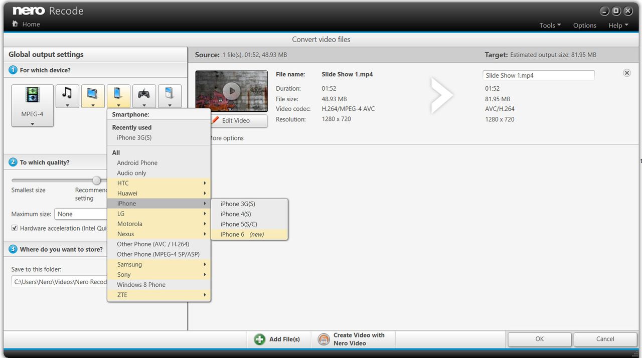Click the quality slider handle

[x=96, y=181]
